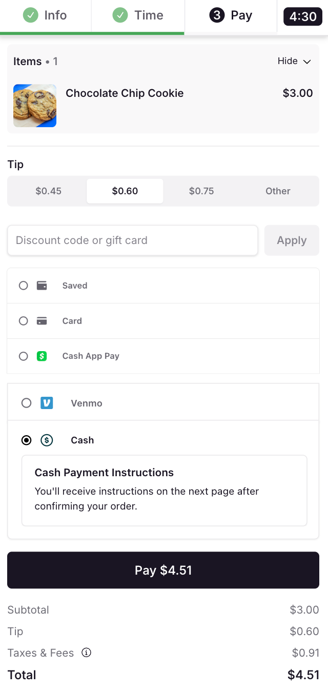
Task: Click the Cash dollar-sign icon
Action: pos(47,440)
